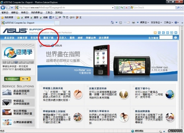
Task: Open 簡易故障排除 heading link
Action: point(143,111)
